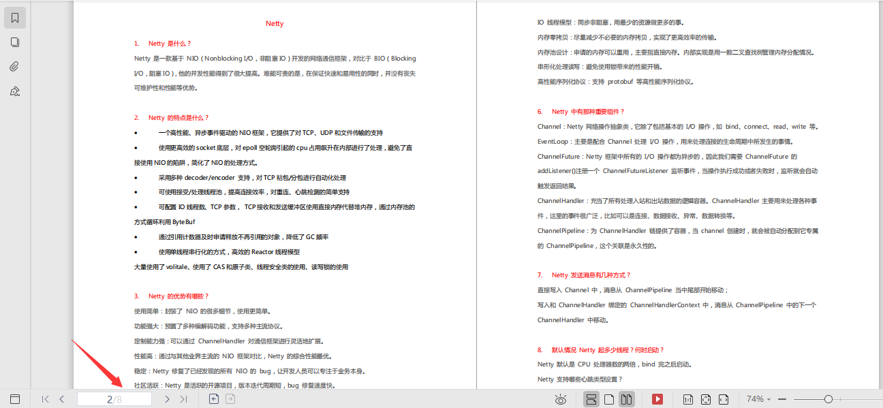The height and width of the screenshot is (408, 883).
Task: Fit page to window
Action: pyautogui.click(x=706, y=399)
